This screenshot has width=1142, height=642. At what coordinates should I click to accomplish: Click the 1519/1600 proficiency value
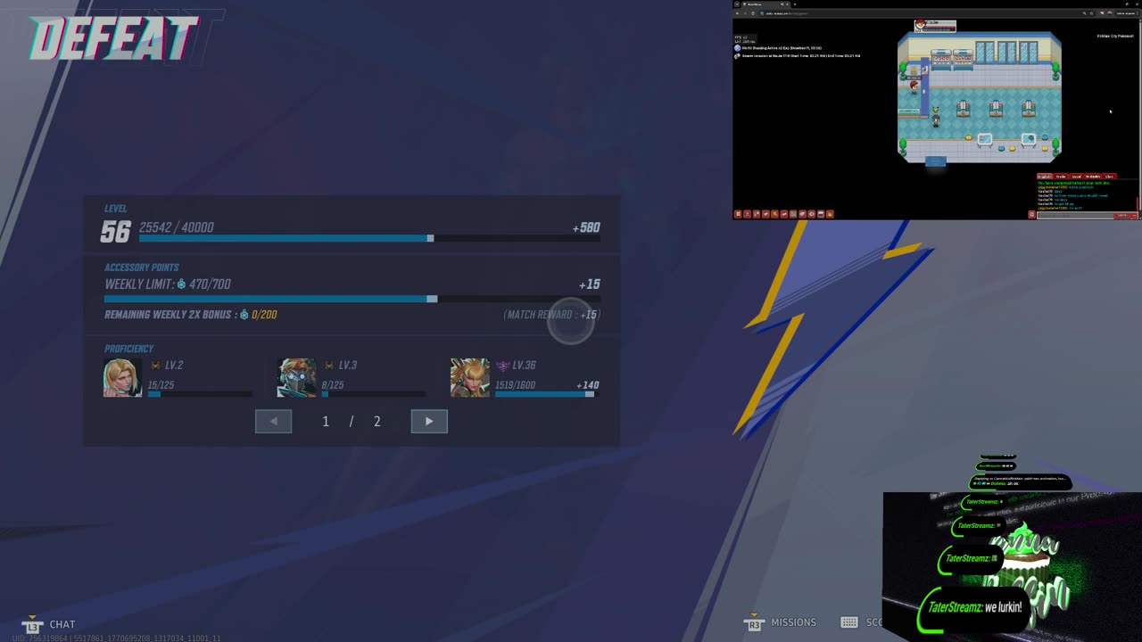516,385
